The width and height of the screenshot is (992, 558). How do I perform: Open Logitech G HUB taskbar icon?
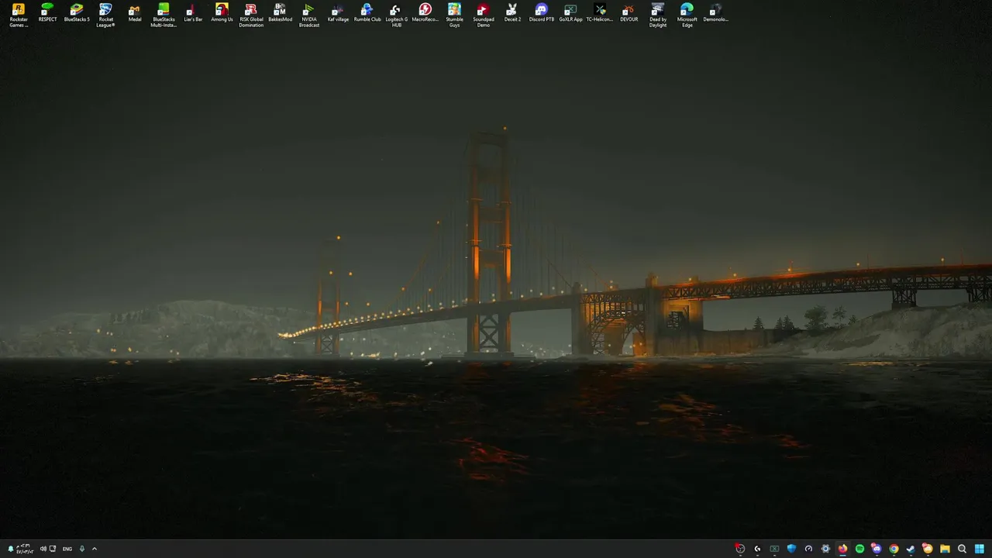pyautogui.click(x=757, y=549)
